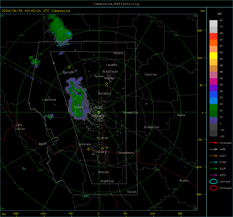Select the ThreeHills label

coord(130,113)
